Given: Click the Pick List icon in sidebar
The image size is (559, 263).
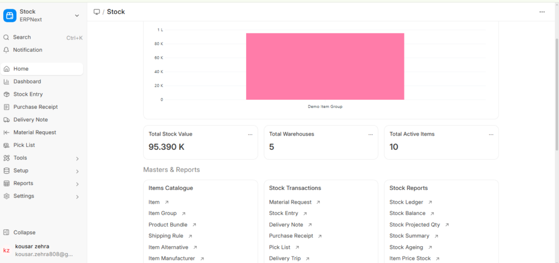Looking at the screenshot, I should (7, 145).
